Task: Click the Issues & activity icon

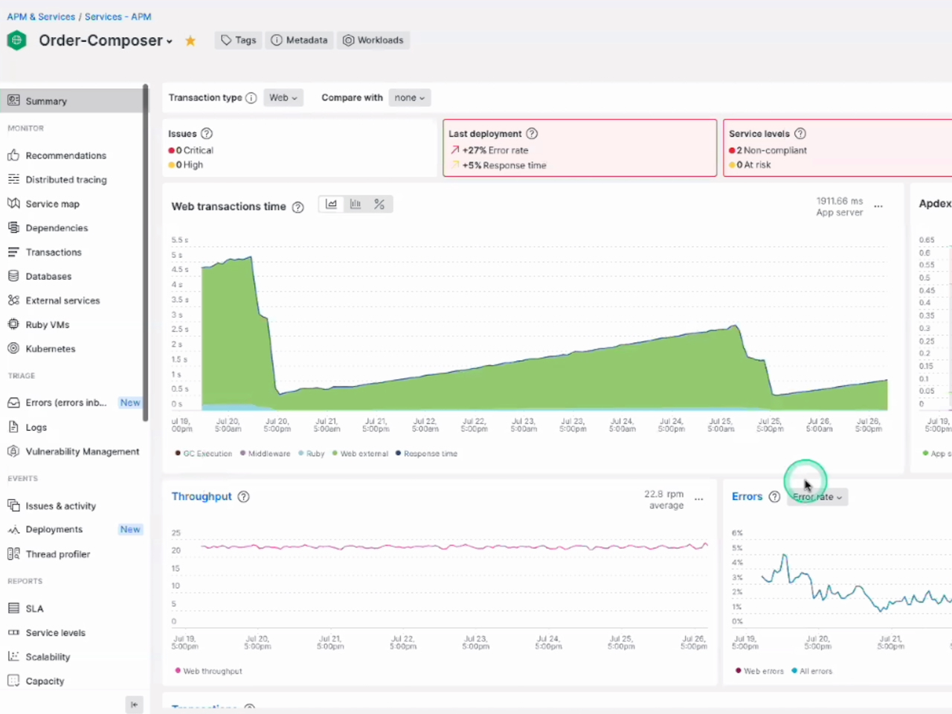Action: (13, 506)
